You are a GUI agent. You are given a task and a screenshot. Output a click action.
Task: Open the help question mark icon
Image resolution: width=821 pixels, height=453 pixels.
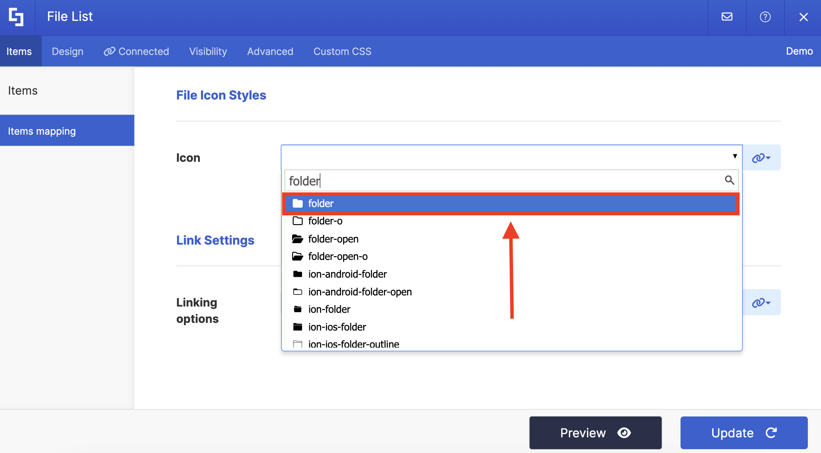765,17
